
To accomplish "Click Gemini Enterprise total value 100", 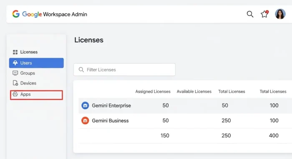I will [274, 105].
